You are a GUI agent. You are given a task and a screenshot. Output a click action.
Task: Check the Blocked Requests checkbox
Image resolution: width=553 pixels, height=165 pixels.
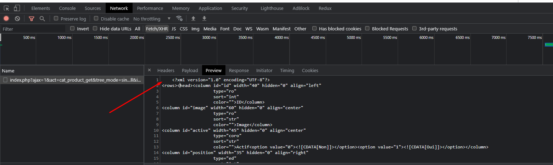pos(367,28)
